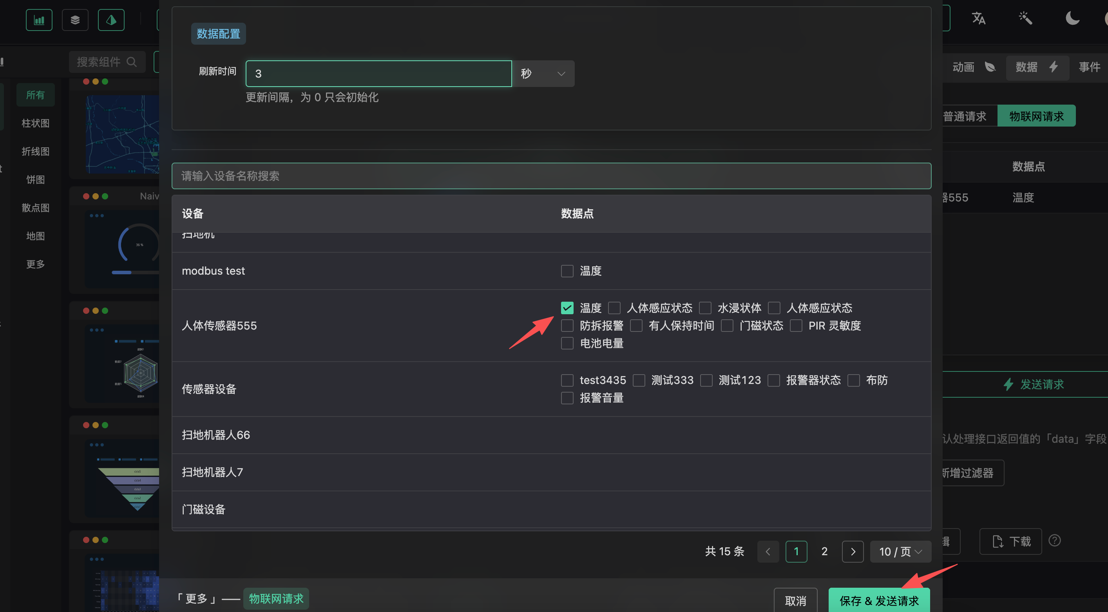The image size is (1108, 612).
Task: Click the search magnifier in component search
Action: 132,62
